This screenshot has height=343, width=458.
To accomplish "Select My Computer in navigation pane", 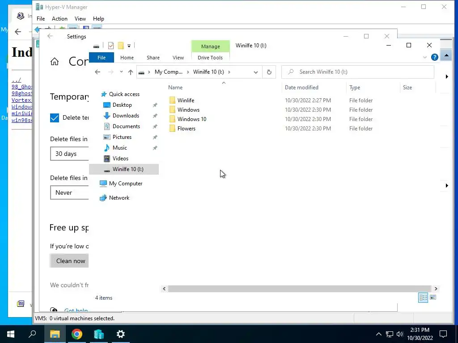I will [126, 184].
